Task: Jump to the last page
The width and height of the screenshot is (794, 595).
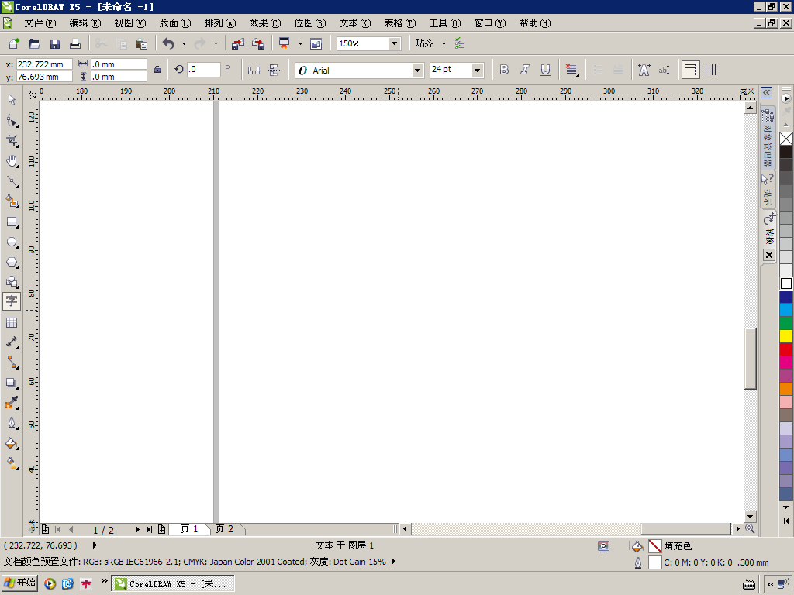Action: tap(149, 529)
